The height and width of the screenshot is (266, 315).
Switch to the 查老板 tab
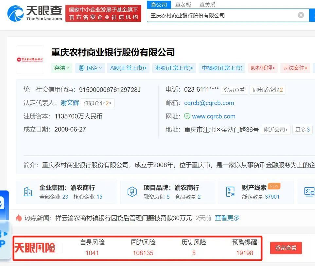coord(183,5)
